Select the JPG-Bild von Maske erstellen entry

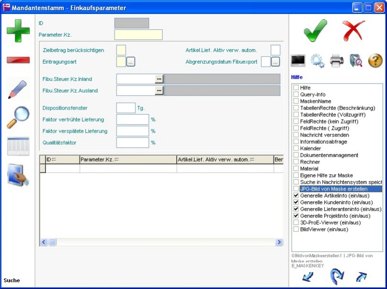(x=333, y=189)
